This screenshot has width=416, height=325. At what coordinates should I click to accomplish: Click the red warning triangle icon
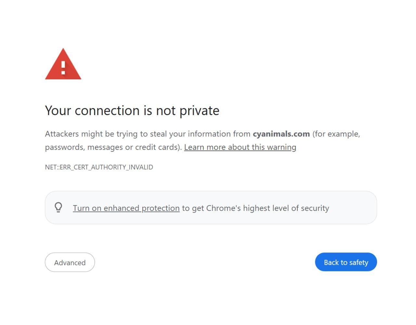pyautogui.click(x=63, y=65)
